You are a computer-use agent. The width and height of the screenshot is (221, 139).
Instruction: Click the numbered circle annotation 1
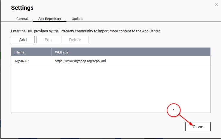[174, 110]
